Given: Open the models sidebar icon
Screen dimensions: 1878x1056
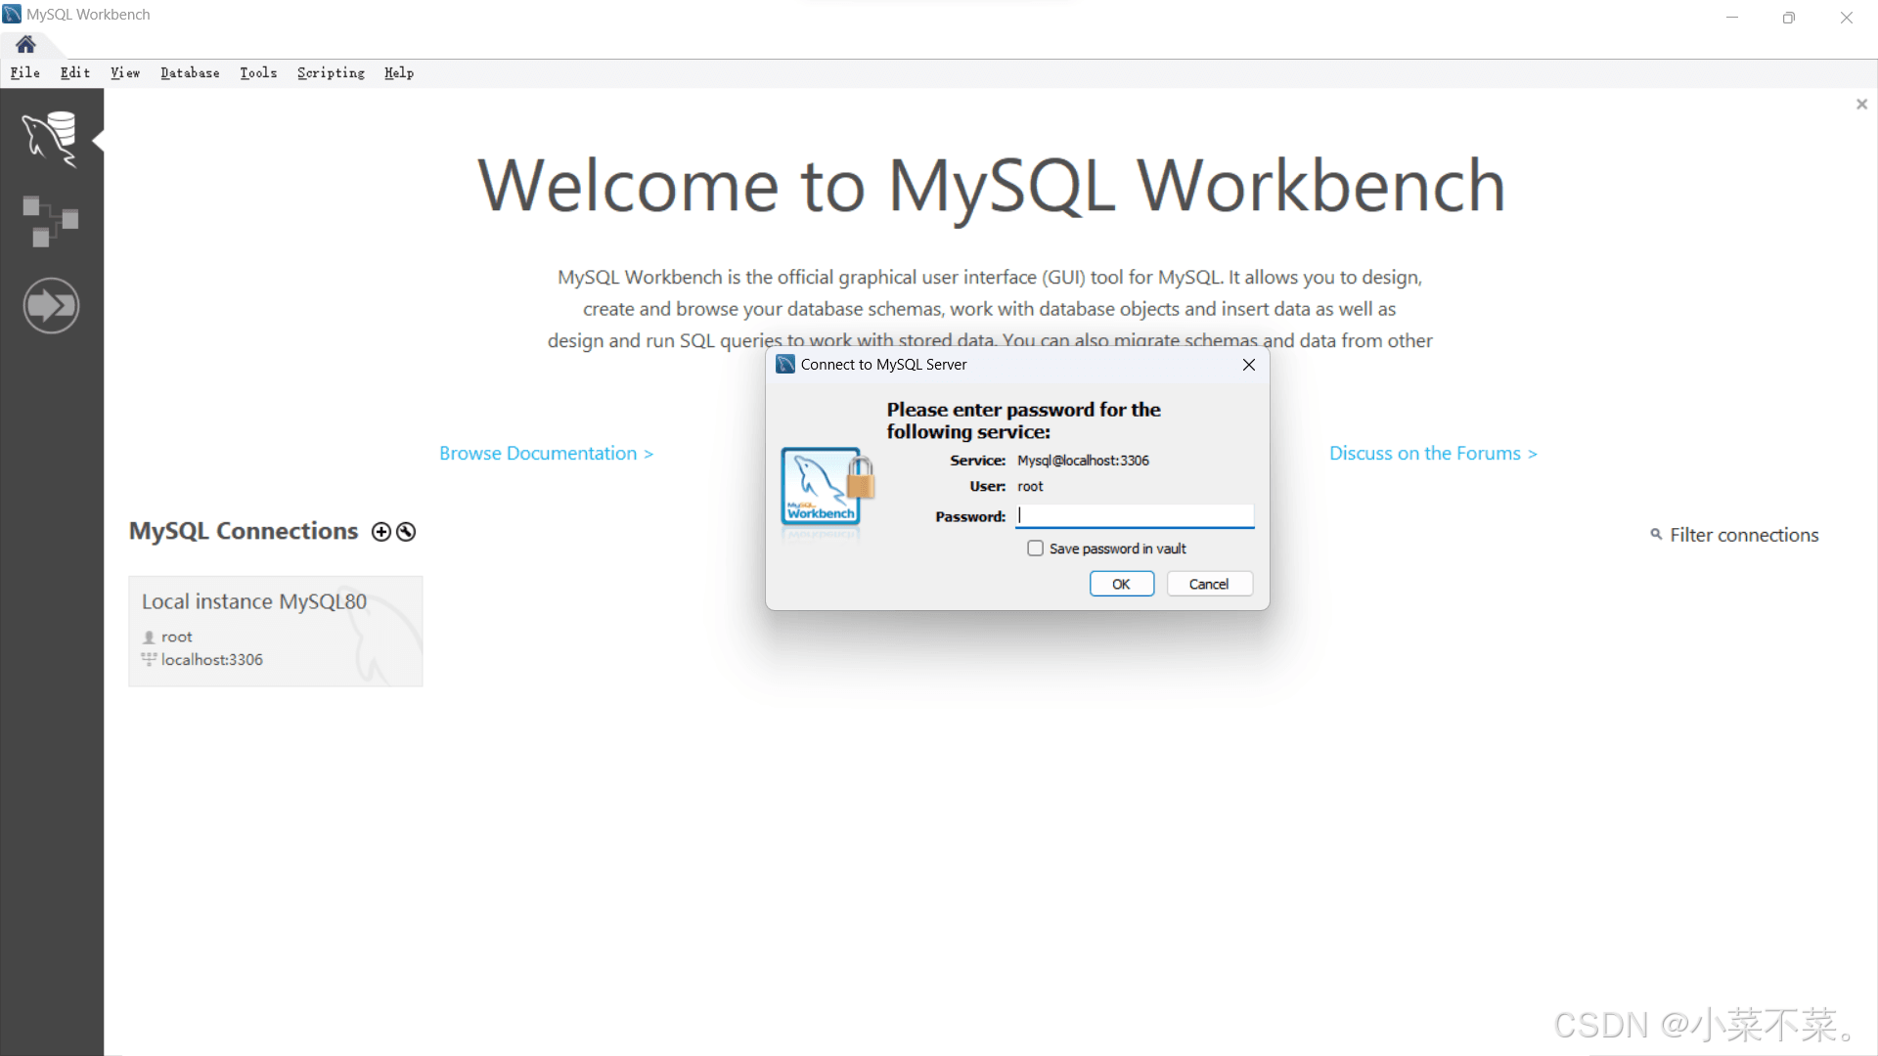Looking at the screenshot, I should (x=50, y=221).
